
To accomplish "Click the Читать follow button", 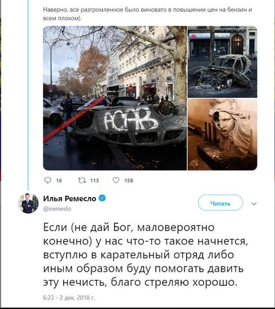I will 220,203.
